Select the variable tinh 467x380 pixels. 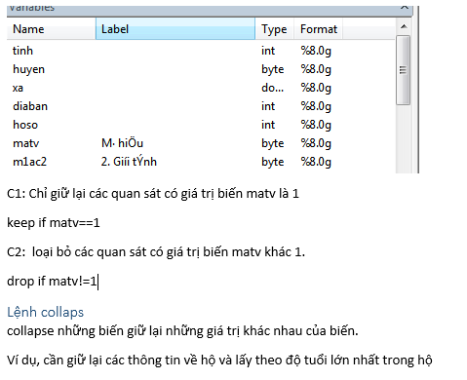coord(22,51)
